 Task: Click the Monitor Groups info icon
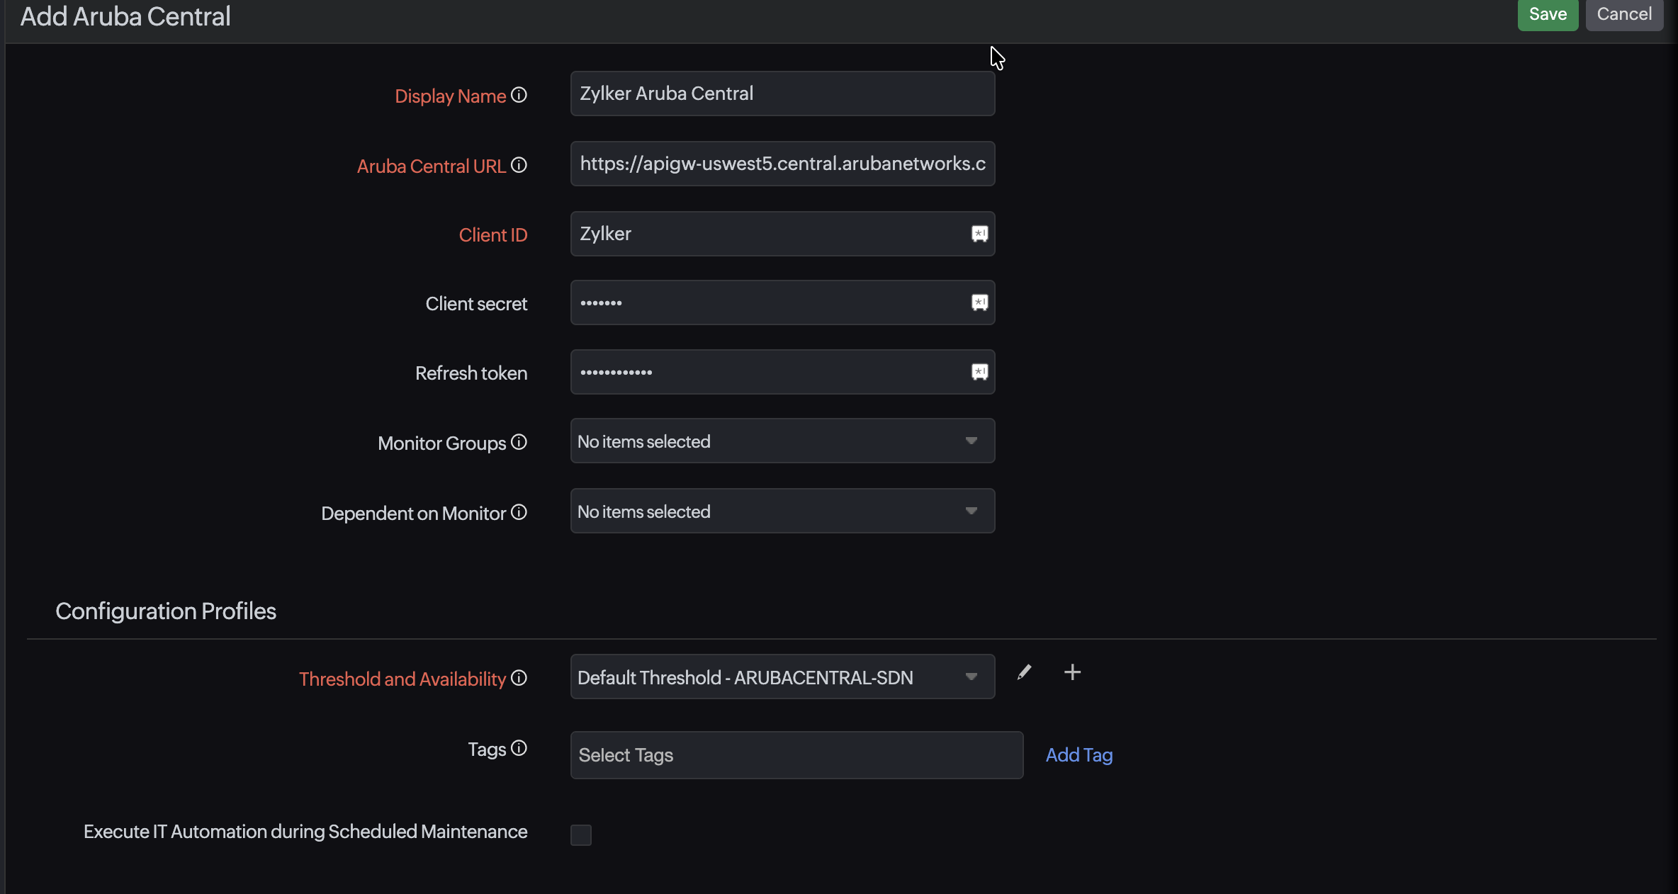519,442
